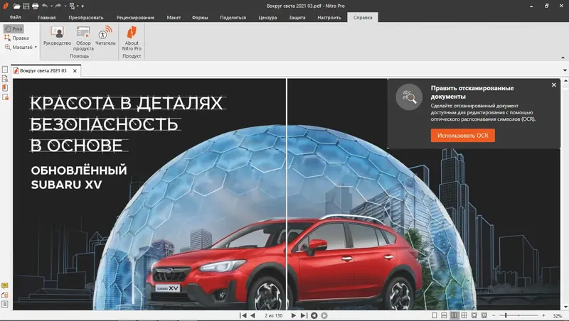The height and width of the screenshot is (321, 569).
Task: Open the Руководство user guide
Action: point(58,36)
